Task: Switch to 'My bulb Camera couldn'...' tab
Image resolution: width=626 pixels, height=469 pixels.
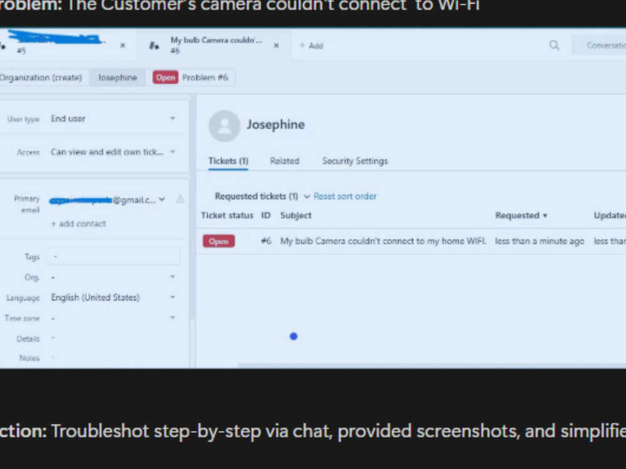Action: click(x=214, y=45)
